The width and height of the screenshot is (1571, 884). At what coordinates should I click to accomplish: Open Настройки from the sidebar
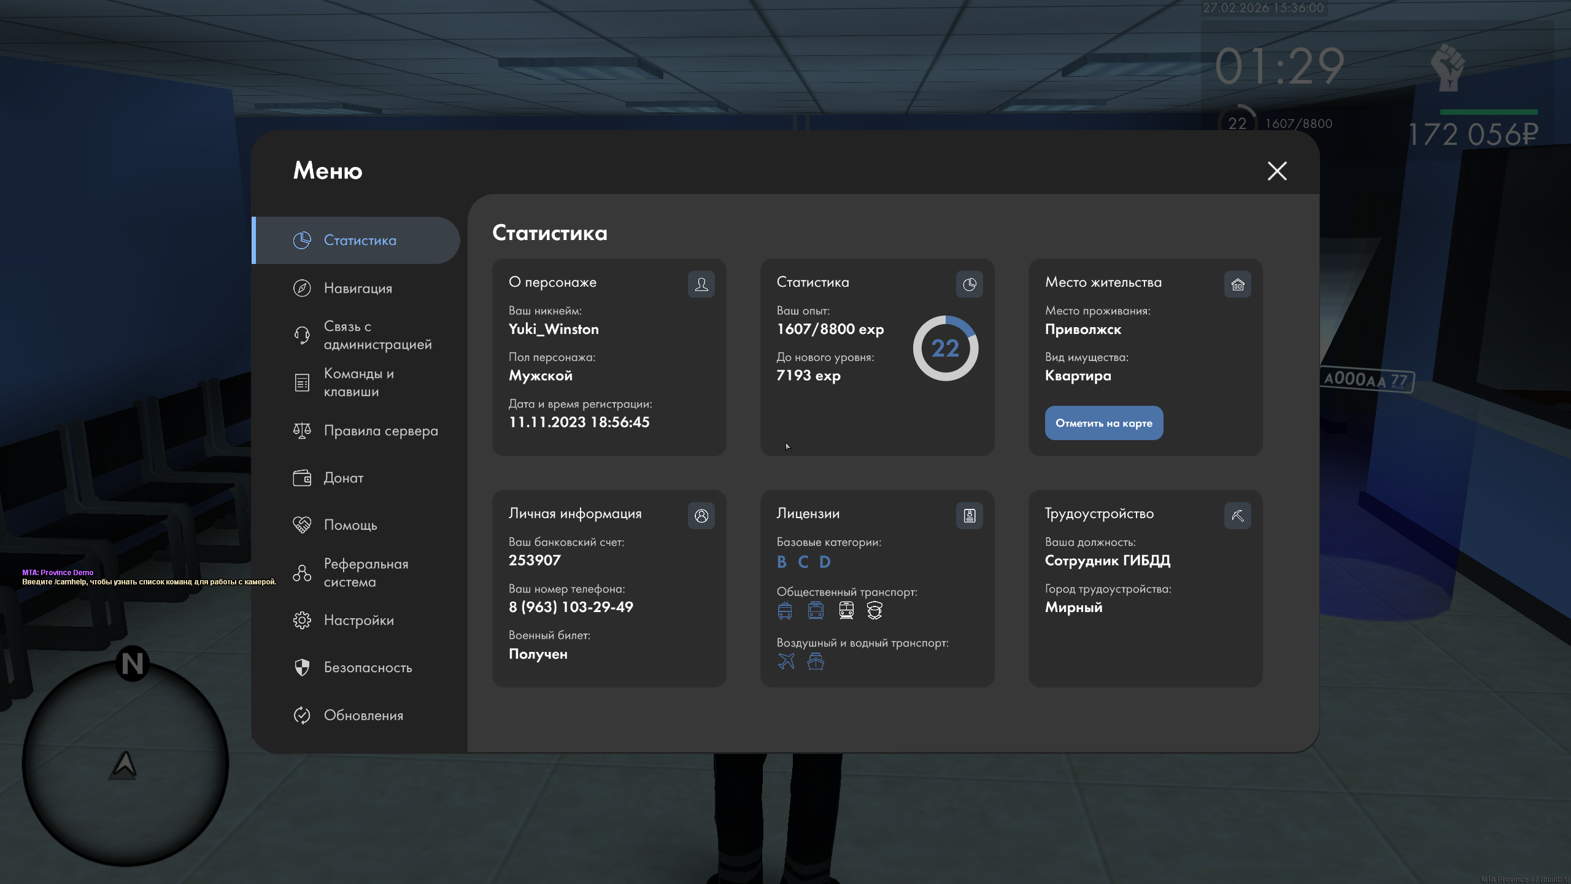pos(358,620)
